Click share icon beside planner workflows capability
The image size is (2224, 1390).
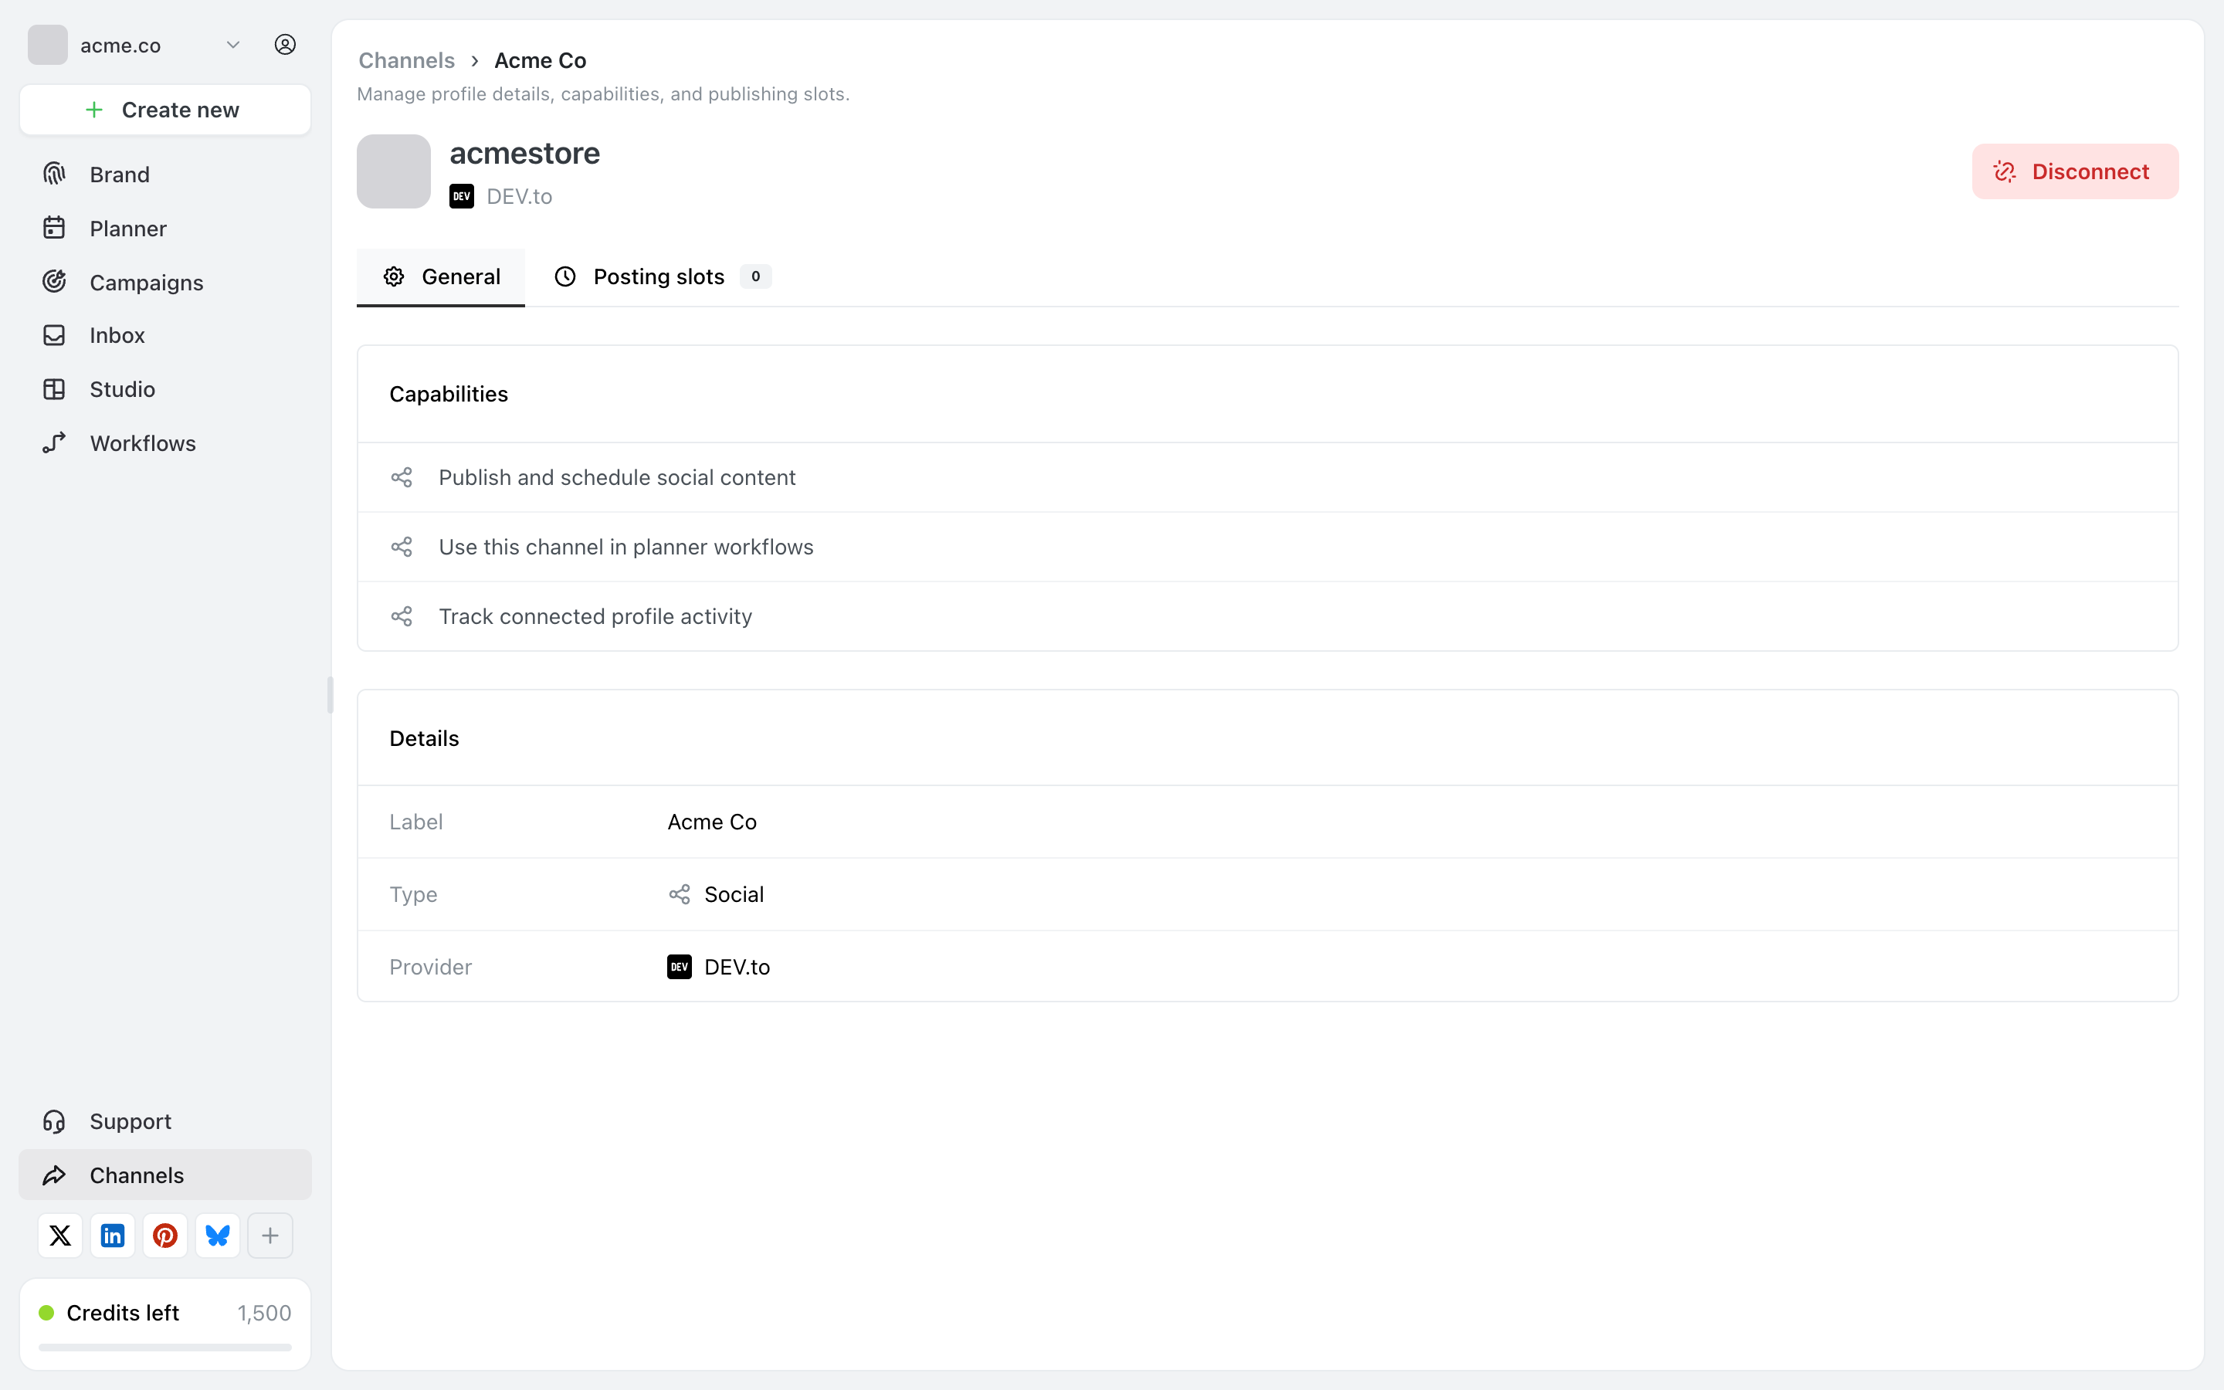402,547
